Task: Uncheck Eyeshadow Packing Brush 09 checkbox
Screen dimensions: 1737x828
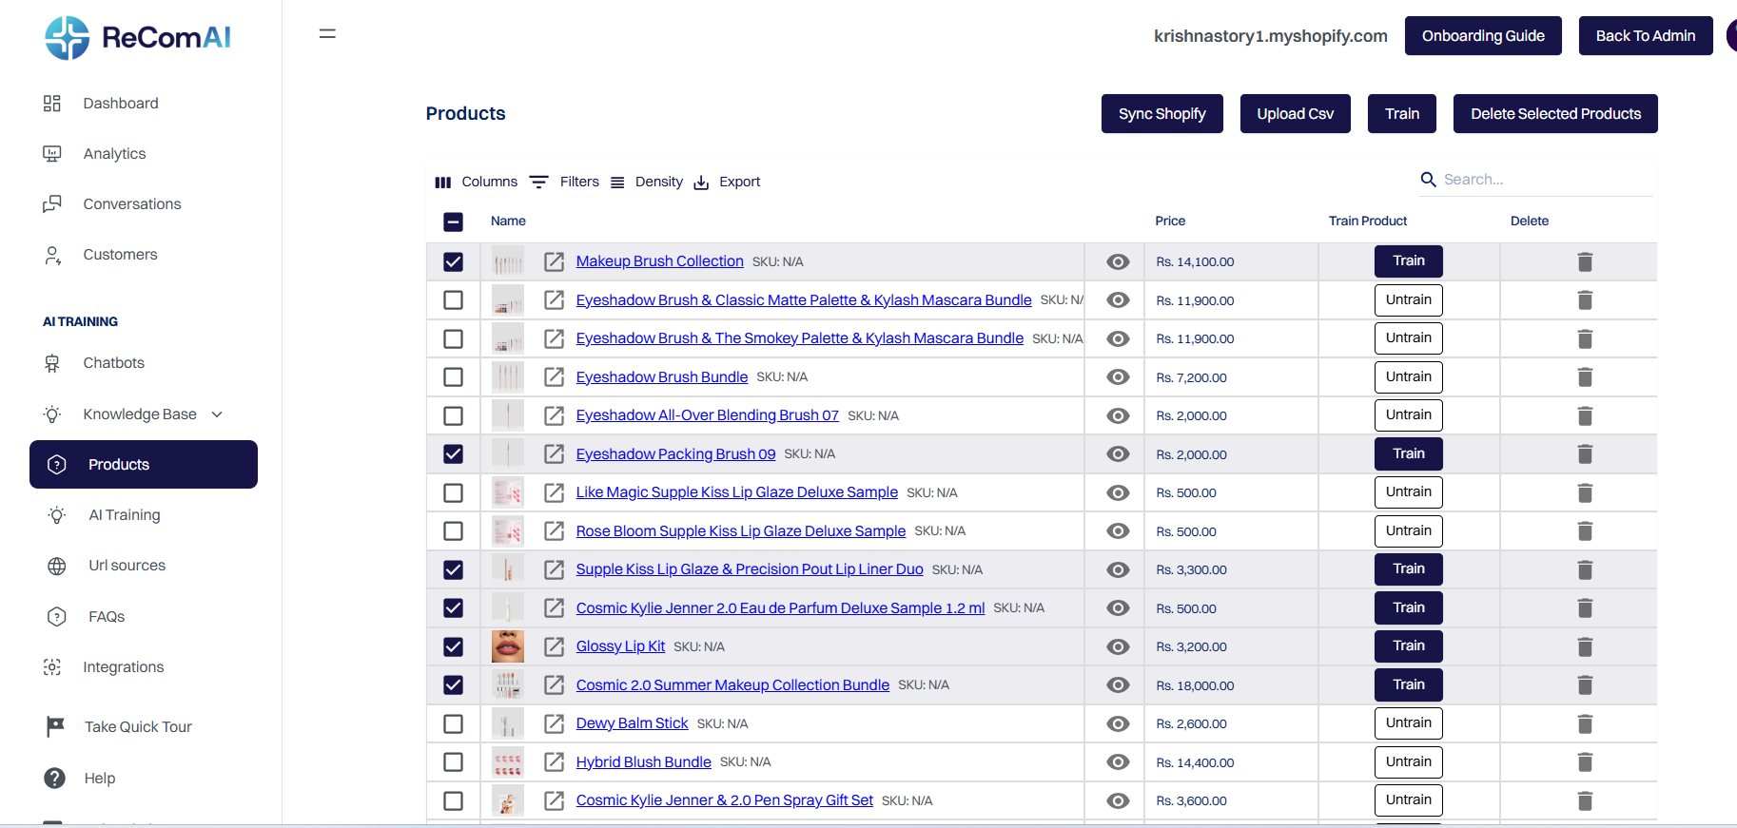Action: click(454, 454)
